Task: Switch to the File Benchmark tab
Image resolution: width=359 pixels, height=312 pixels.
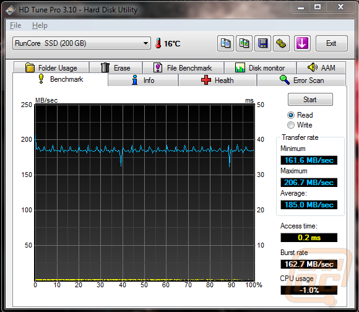Action: [x=183, y=67]
